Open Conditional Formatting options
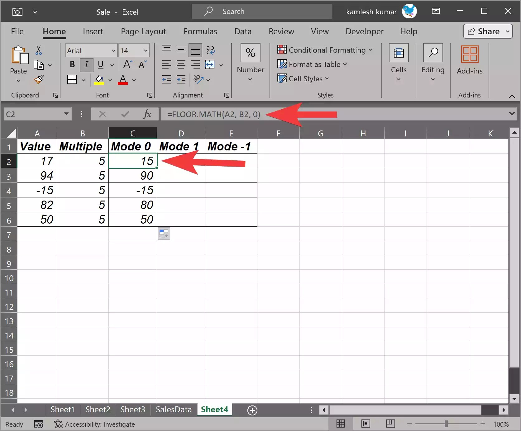Viewport: 521px width, 431px height. pos(324,50)
